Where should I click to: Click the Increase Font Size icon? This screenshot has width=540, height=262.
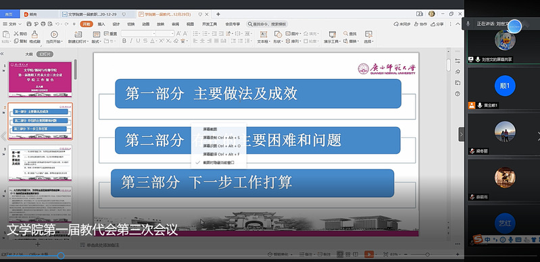pos(178,33)
